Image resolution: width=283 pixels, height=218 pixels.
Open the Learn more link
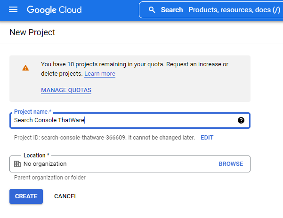(x=100, y=74)
